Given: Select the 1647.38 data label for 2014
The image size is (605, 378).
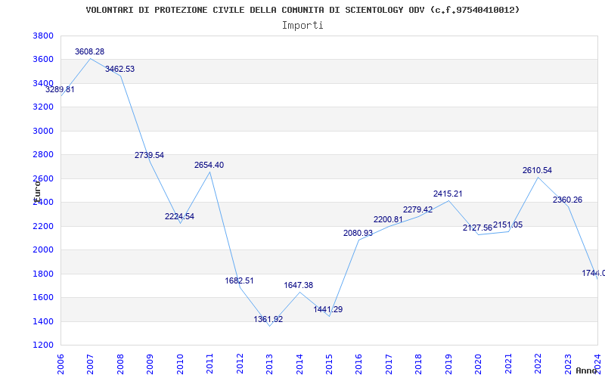Looking at the screenshot, I should coord(298,286).
